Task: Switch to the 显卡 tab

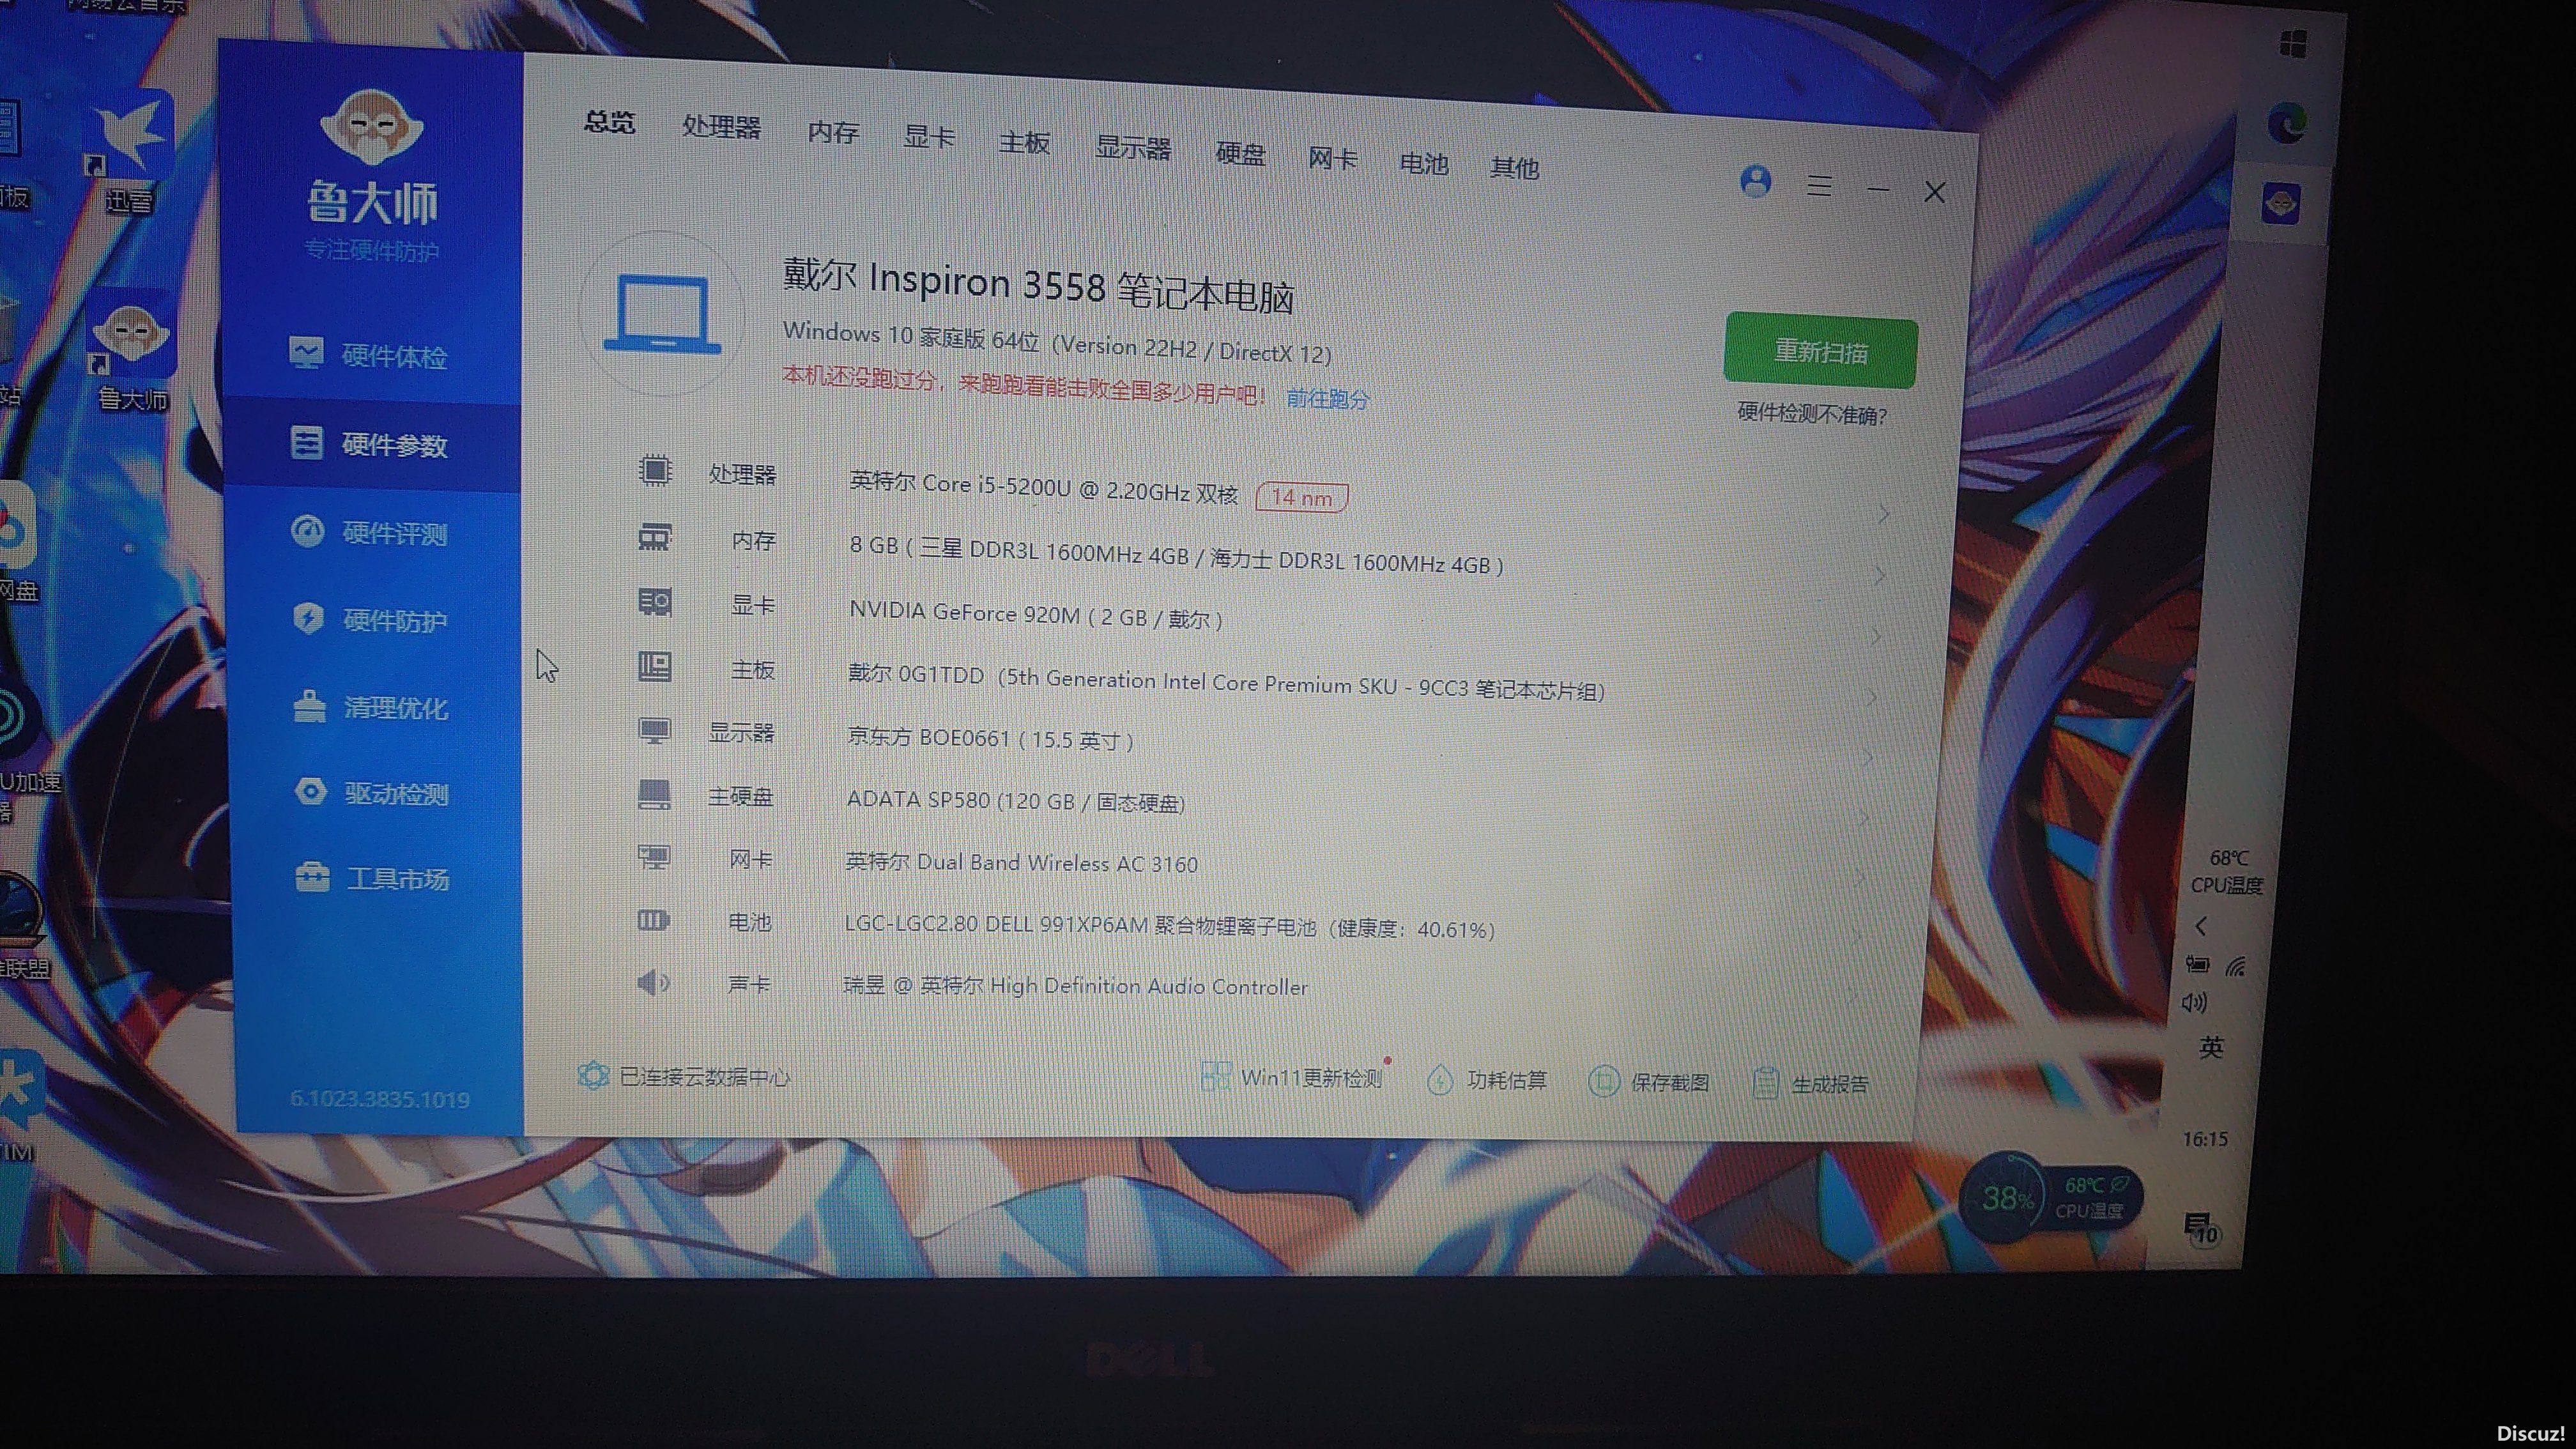Action: pyautogui.click(x=928, y=138)
